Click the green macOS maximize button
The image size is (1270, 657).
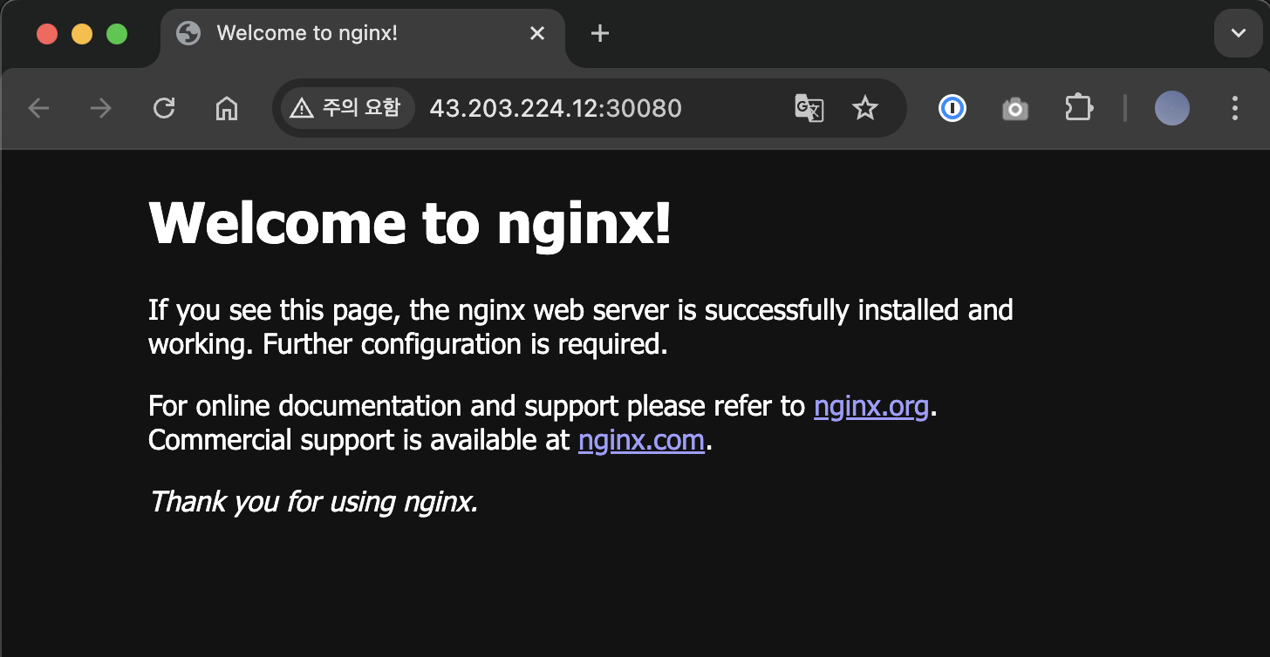pyautogui.click(x=117, y=34)
